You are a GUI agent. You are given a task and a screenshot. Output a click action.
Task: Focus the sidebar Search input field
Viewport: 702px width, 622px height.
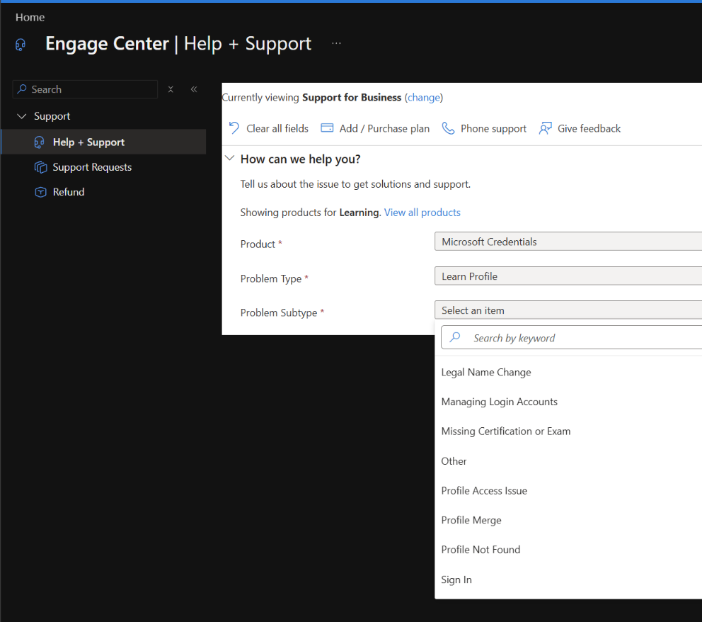coord(85,89)
